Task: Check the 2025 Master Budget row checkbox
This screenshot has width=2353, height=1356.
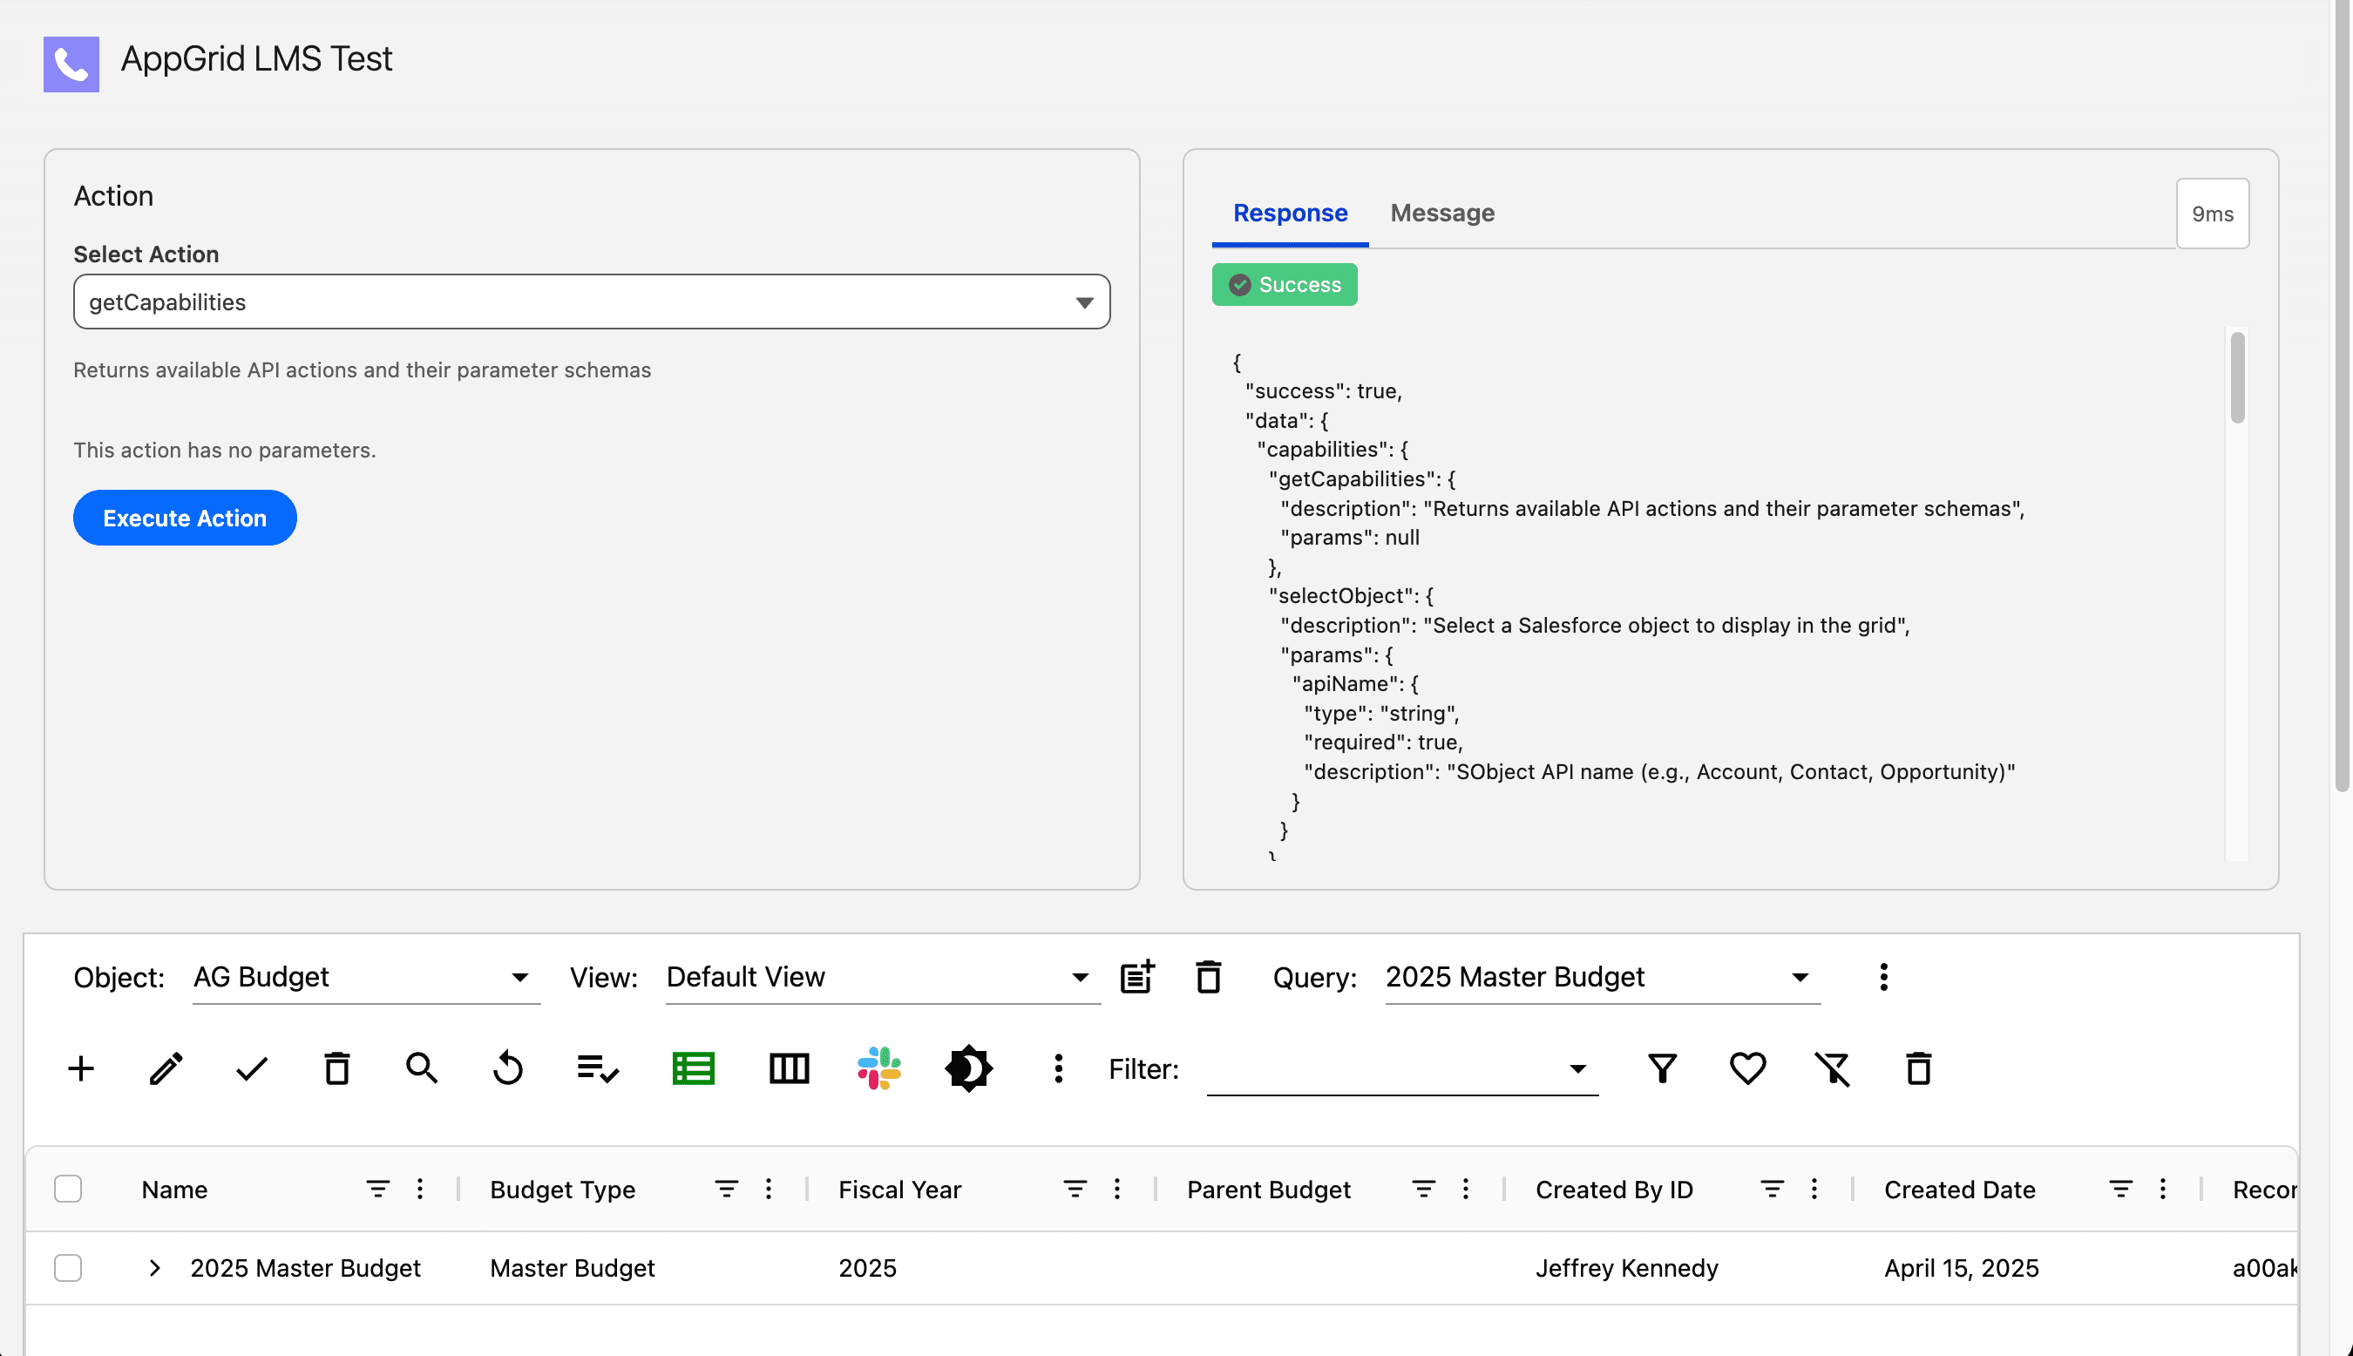Action: (x=68, y=1269)
